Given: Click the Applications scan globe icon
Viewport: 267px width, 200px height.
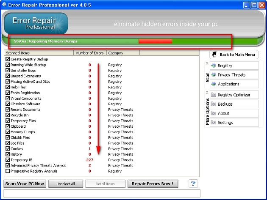Looking at the screenshot, I should pos(213,84).
